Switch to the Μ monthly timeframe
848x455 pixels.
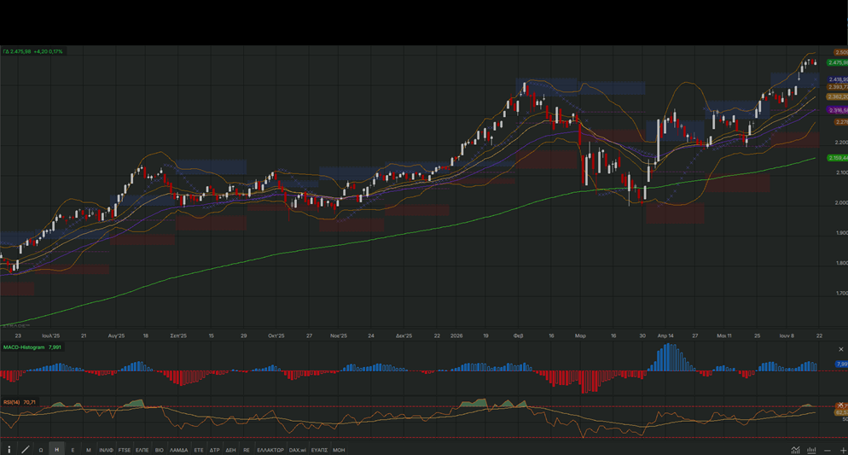tap(89, 450)
